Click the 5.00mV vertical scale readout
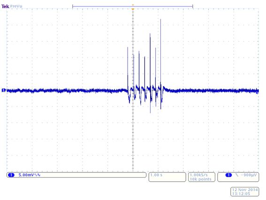266x200 pixels. pyautogui.click(x=26, y=175)
